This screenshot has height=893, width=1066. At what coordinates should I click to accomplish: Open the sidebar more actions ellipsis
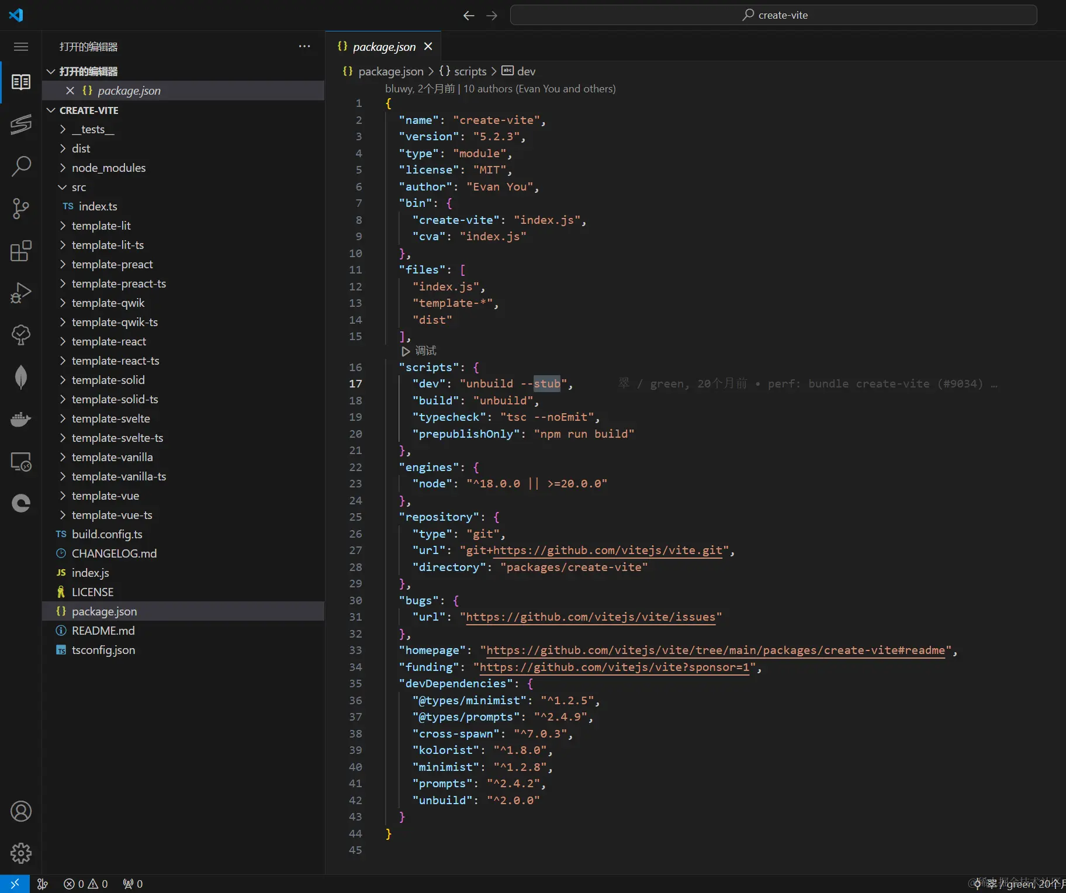pyautogui.click(x=304, y=46)
